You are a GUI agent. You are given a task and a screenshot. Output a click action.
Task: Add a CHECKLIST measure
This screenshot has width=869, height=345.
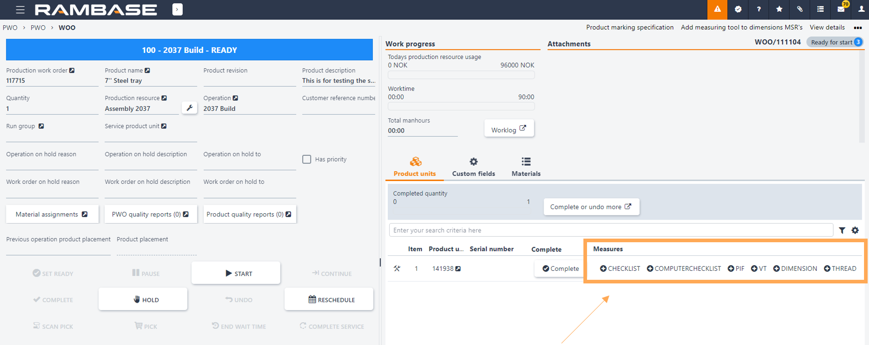pos(620,268)
